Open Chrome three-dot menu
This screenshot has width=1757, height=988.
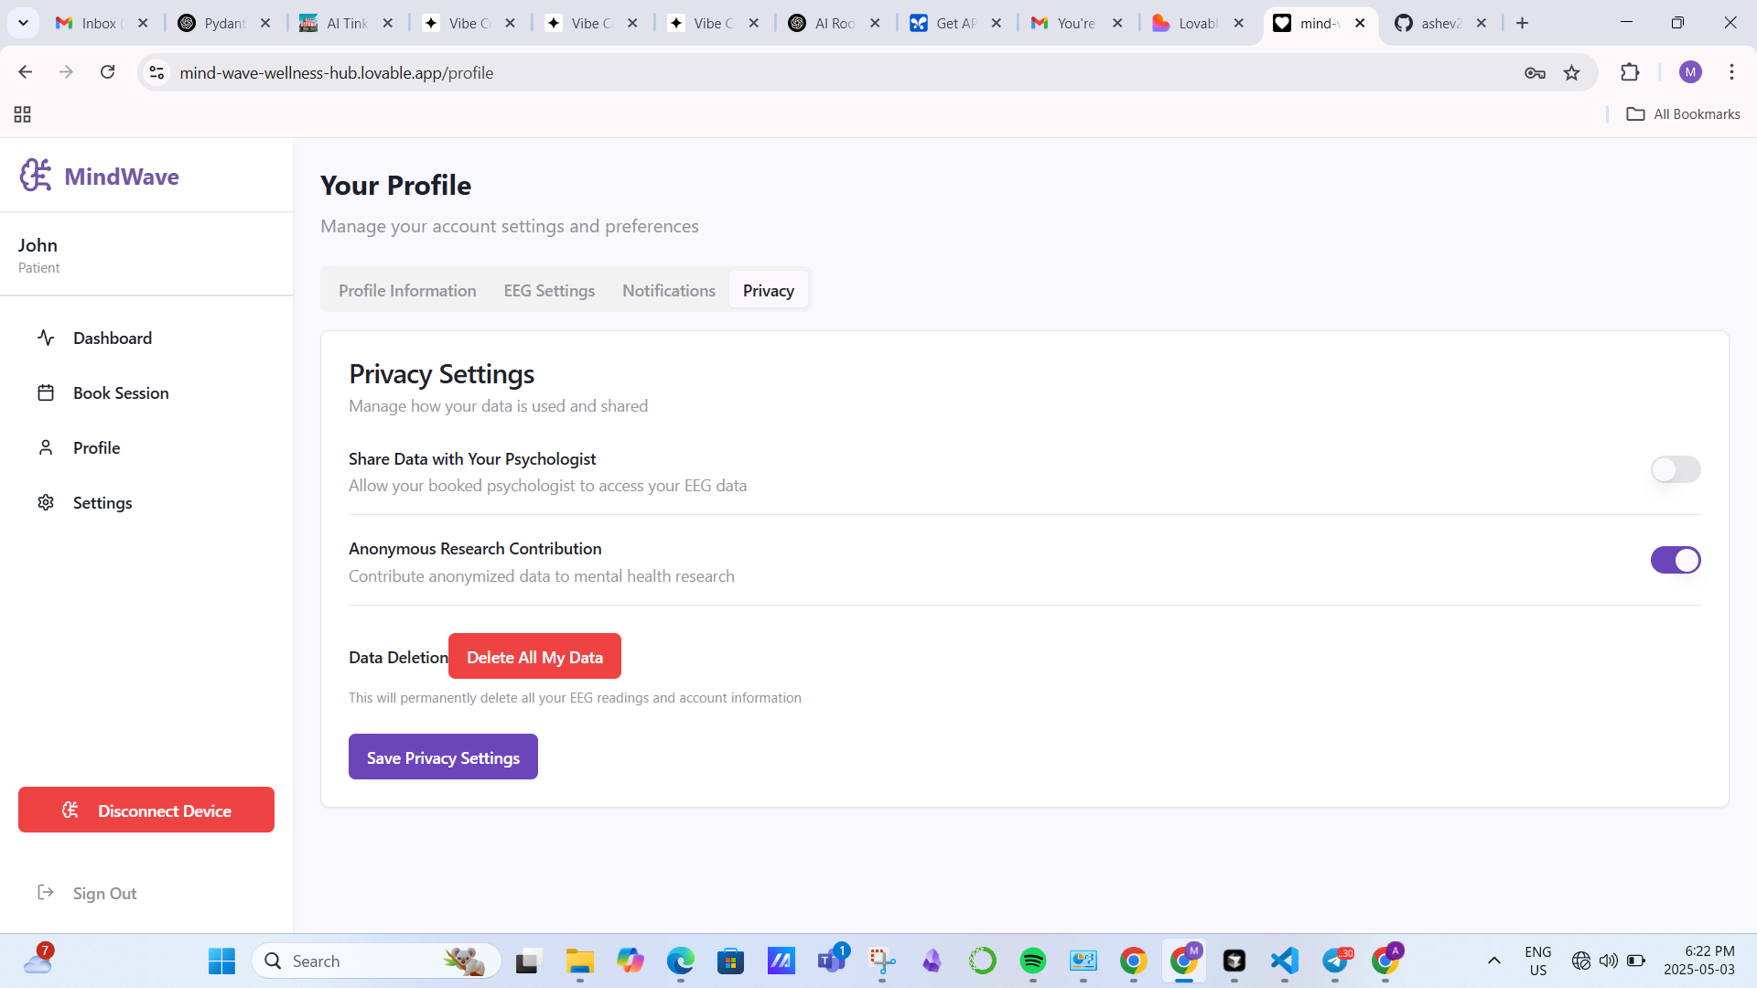[x=1731, y=72]
